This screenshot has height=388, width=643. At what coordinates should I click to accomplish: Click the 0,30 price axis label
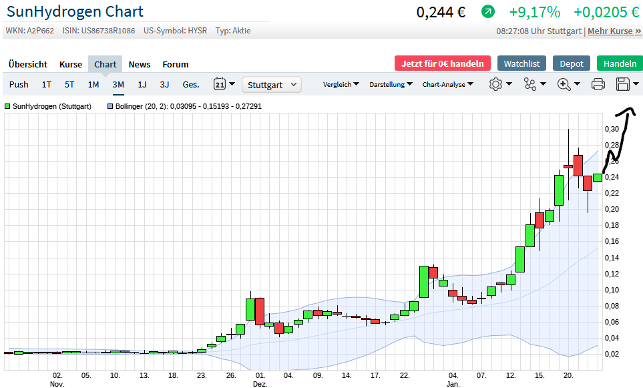pyautogui.click(x=612, y=129)
